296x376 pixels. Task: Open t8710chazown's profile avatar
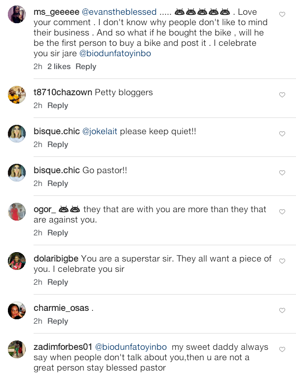tap(17, 95)
